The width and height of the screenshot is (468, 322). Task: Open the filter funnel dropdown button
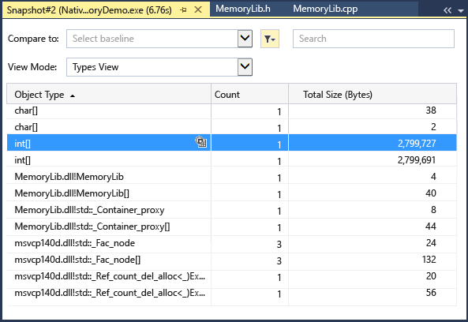(x=270, y=39)
